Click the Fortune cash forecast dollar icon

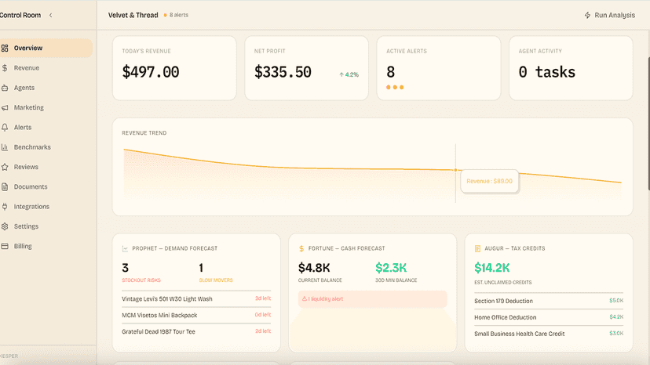click(301, 249)
